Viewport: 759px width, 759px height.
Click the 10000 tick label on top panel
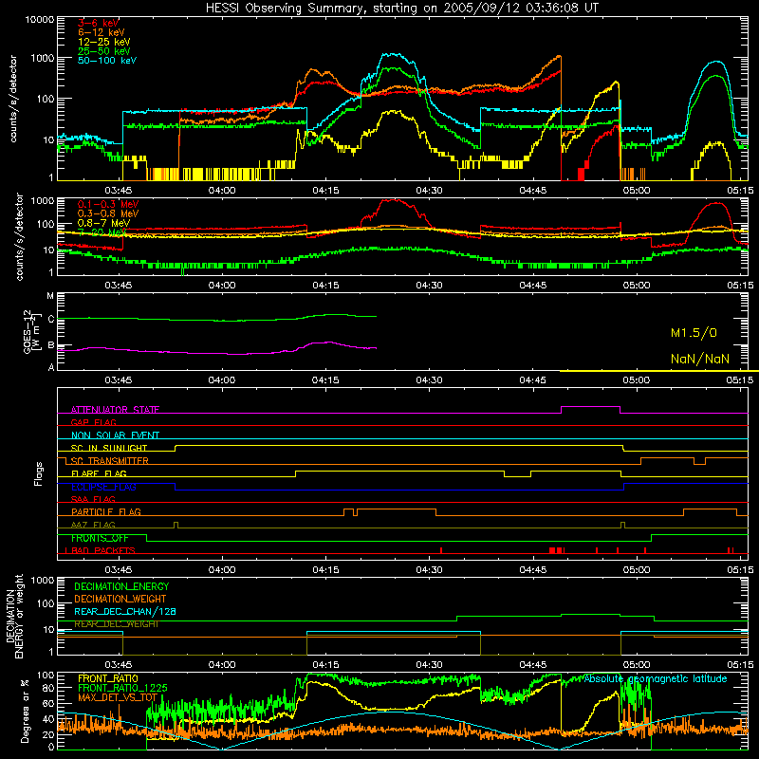(x=40, y=20)
